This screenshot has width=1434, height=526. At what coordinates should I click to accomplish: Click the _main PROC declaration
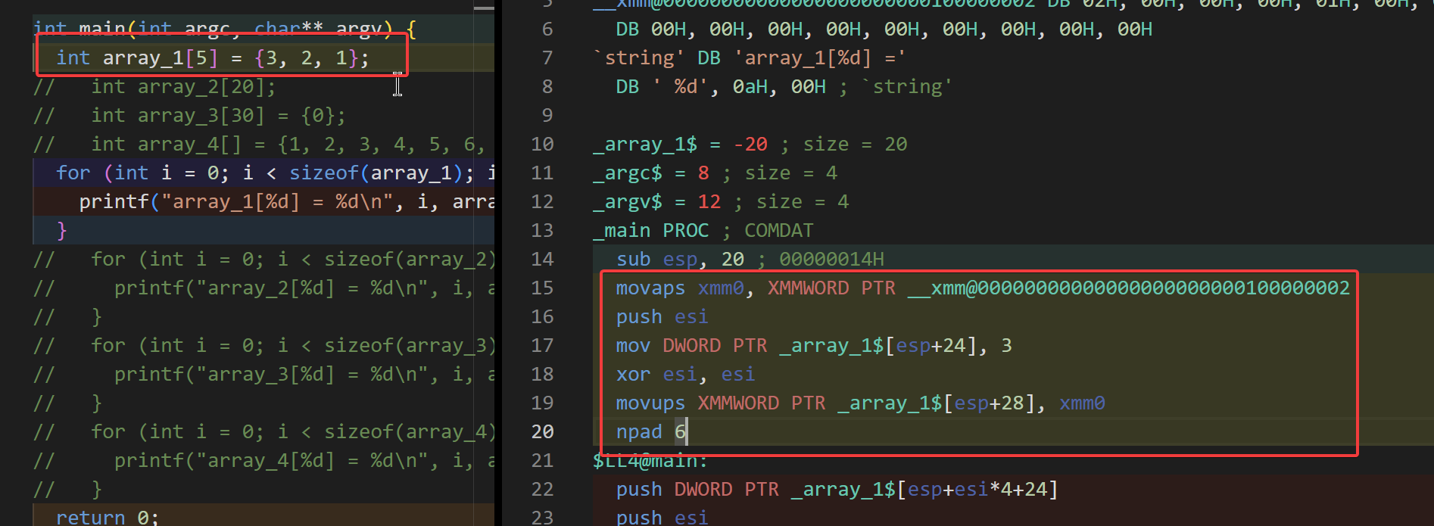click(650, 231)
